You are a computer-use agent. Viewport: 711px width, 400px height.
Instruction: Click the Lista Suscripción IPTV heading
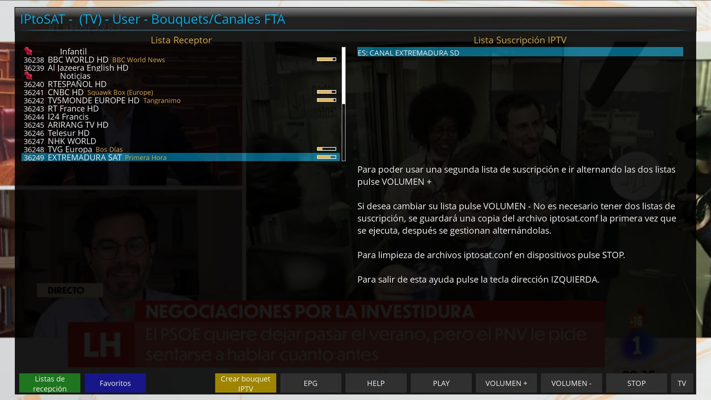point(520,40)
